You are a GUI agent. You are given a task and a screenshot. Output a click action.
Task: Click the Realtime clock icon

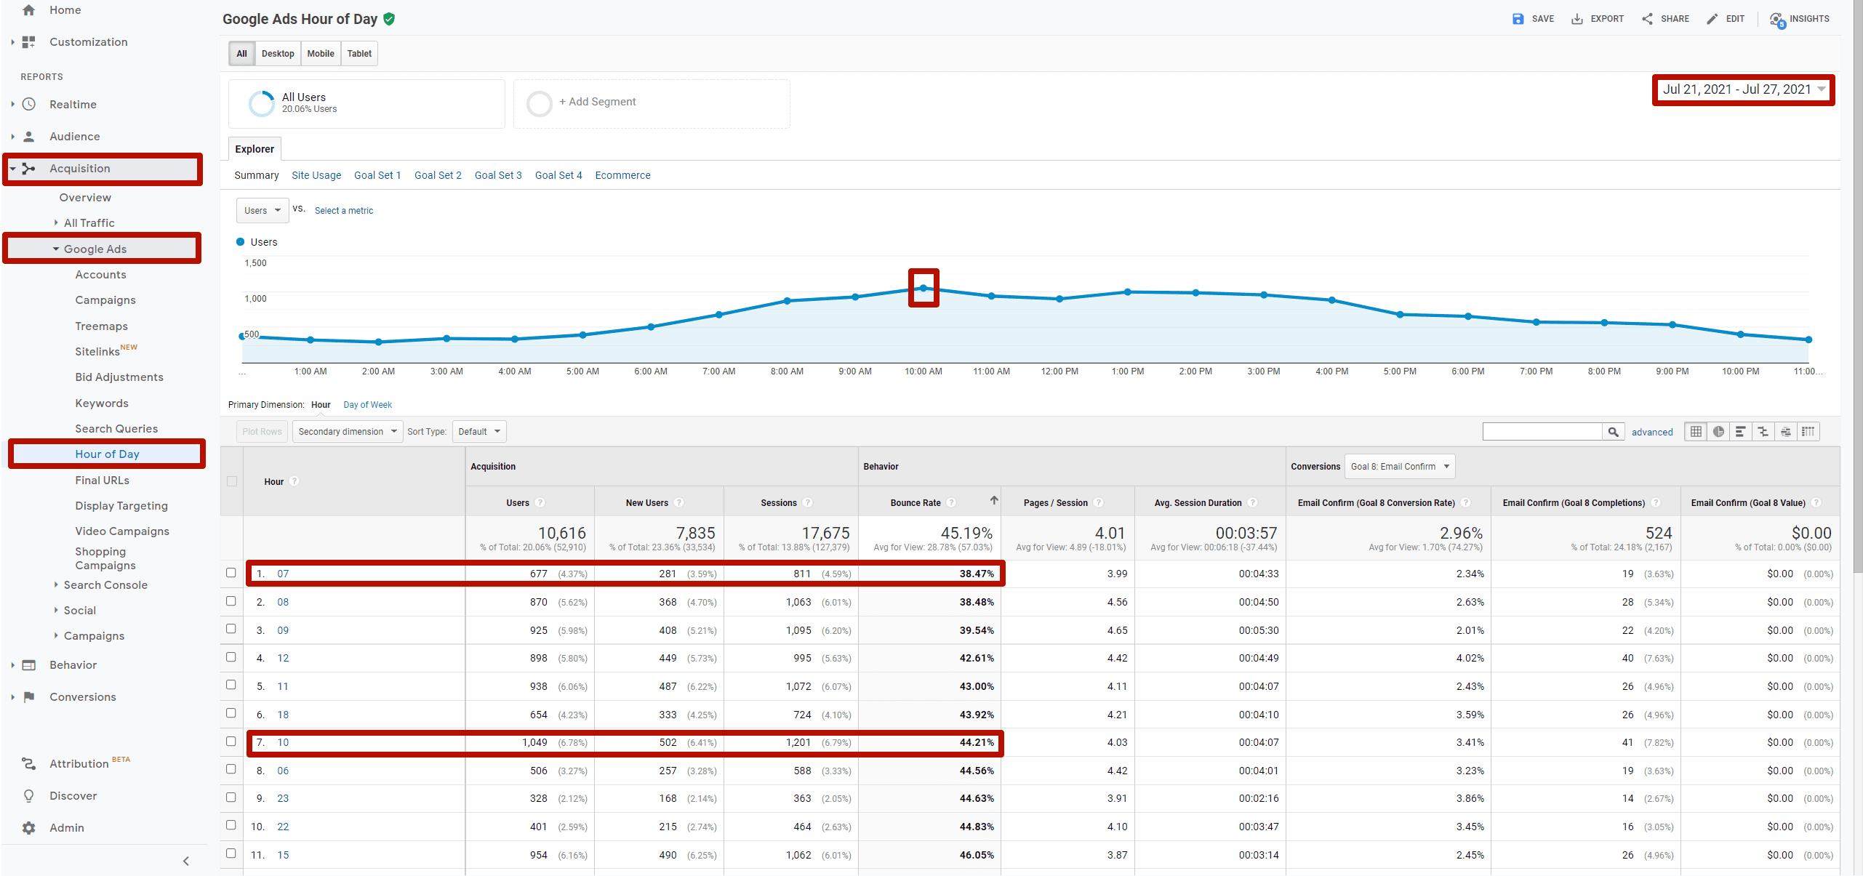(x=28, y=104)
